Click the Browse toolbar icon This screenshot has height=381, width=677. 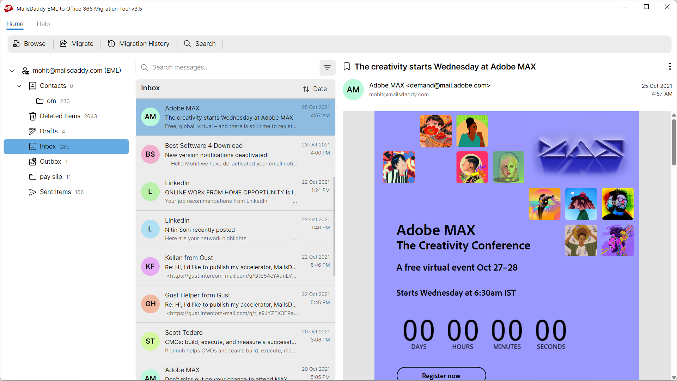(16, 44)
